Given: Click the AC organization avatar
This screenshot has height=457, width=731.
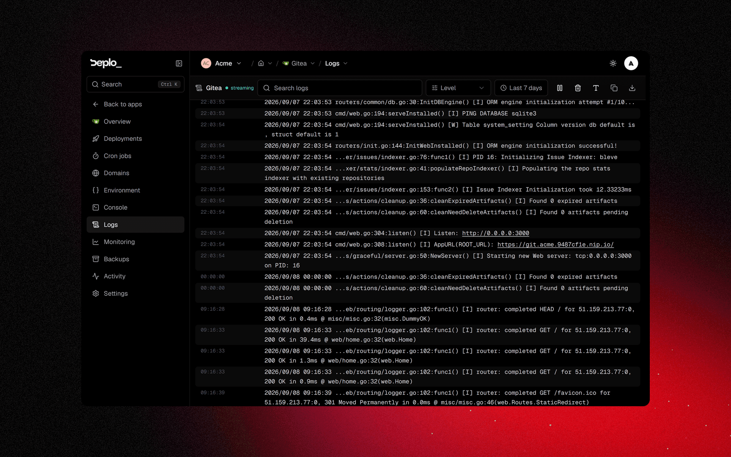Looking at the screenshot, I should [x=206, y=63].
